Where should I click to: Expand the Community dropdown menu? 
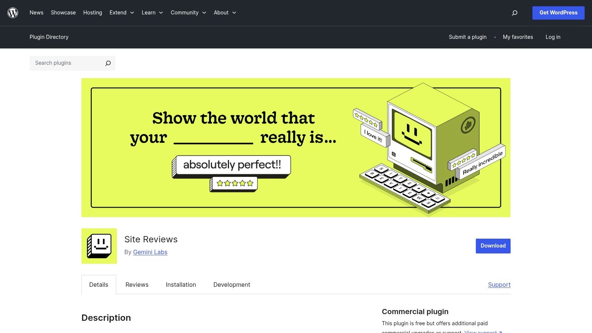point(188,13)
